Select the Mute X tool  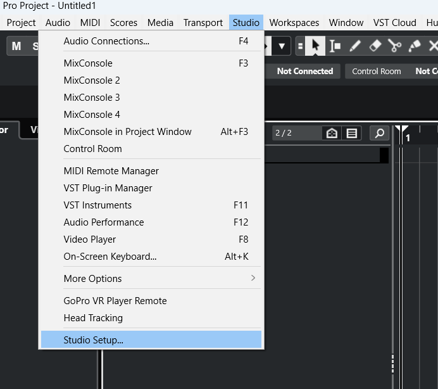432,46
